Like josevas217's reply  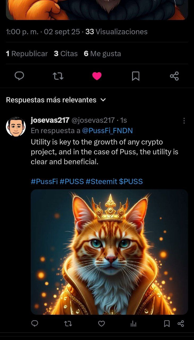tap(102, 324)
